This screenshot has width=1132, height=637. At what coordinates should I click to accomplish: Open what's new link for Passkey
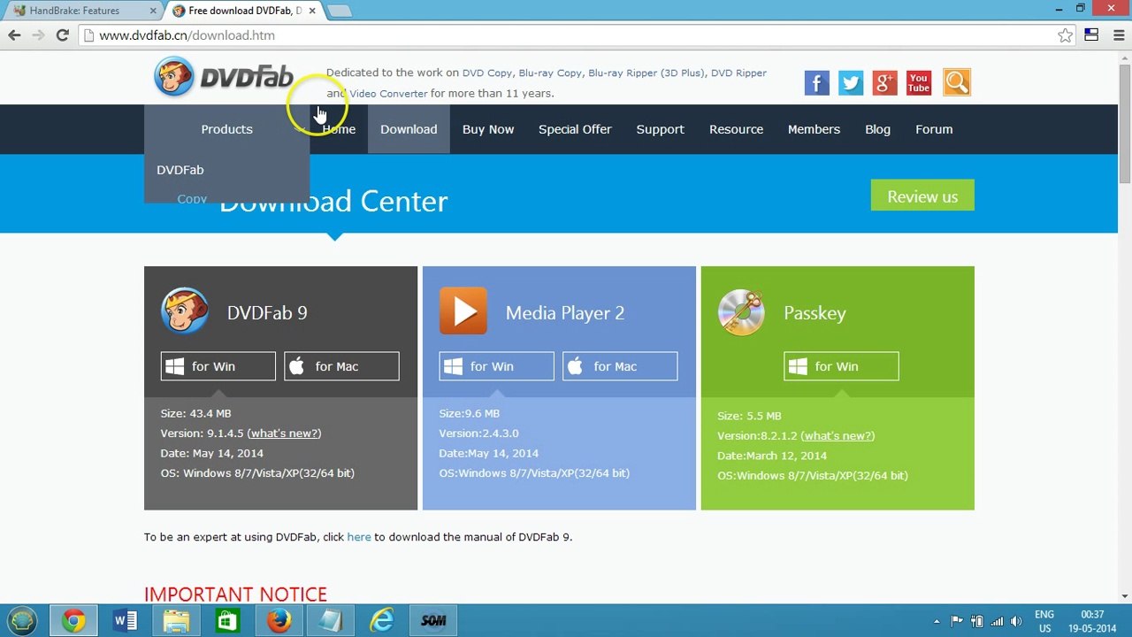point(838,436)
